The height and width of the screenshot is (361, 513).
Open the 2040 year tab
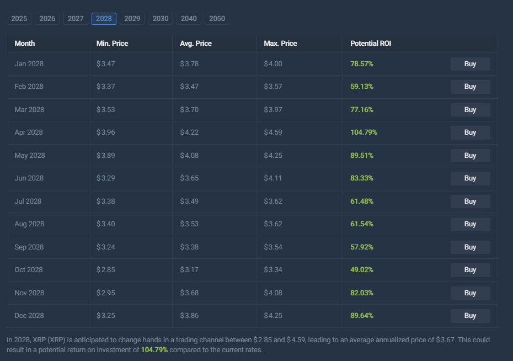click(x=189, y=19)
